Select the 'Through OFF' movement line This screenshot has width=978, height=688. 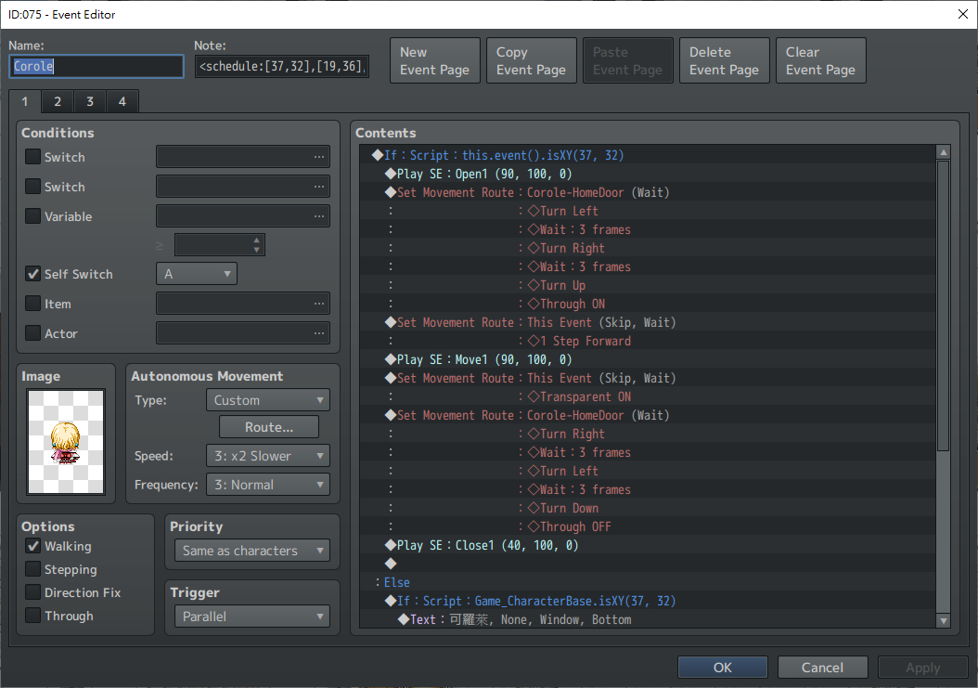click(647, 526)
